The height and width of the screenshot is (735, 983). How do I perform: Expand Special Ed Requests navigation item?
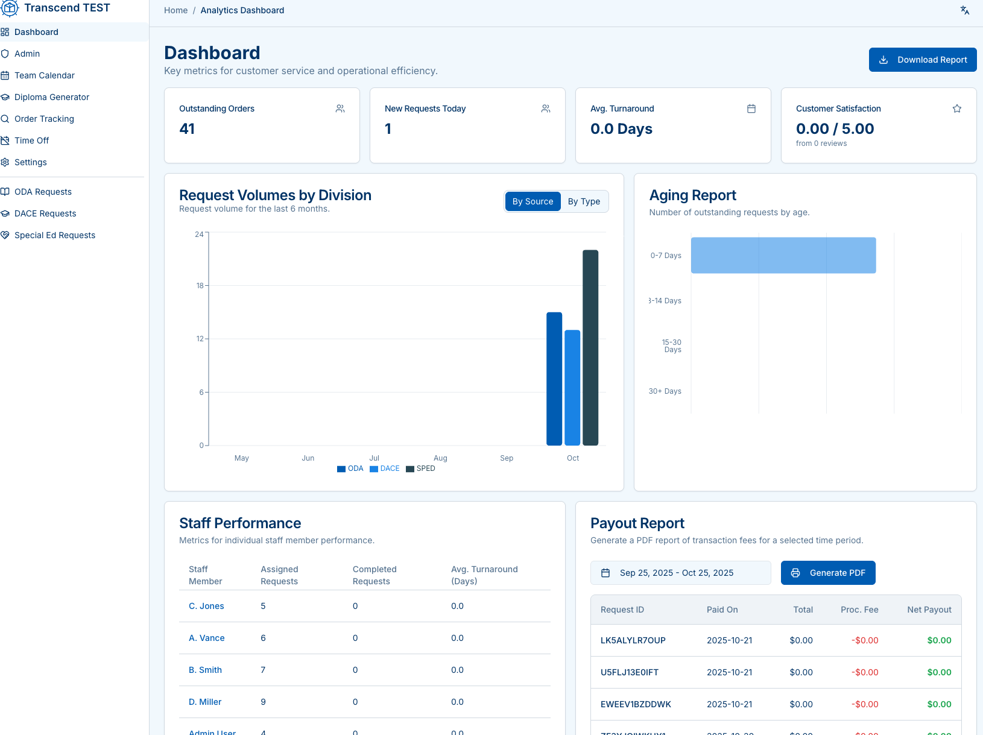coord(55,235)
